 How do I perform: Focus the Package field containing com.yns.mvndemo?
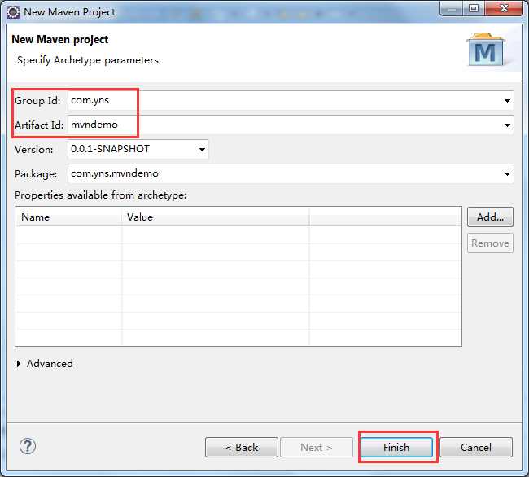pyautogui.click(x=291, y=173)
